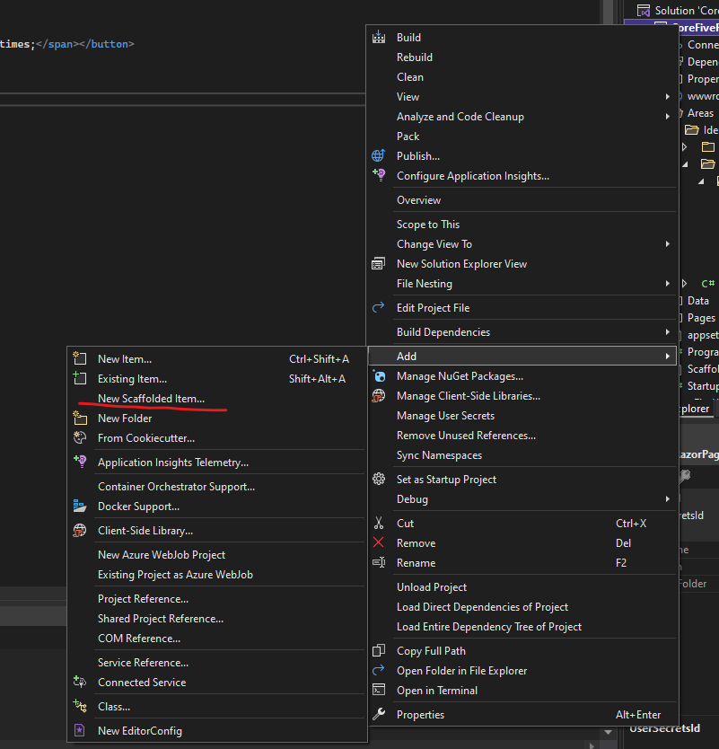Select Existing Project as Azure WebJob
The image size is (719, 749).
tap(175, 575)
